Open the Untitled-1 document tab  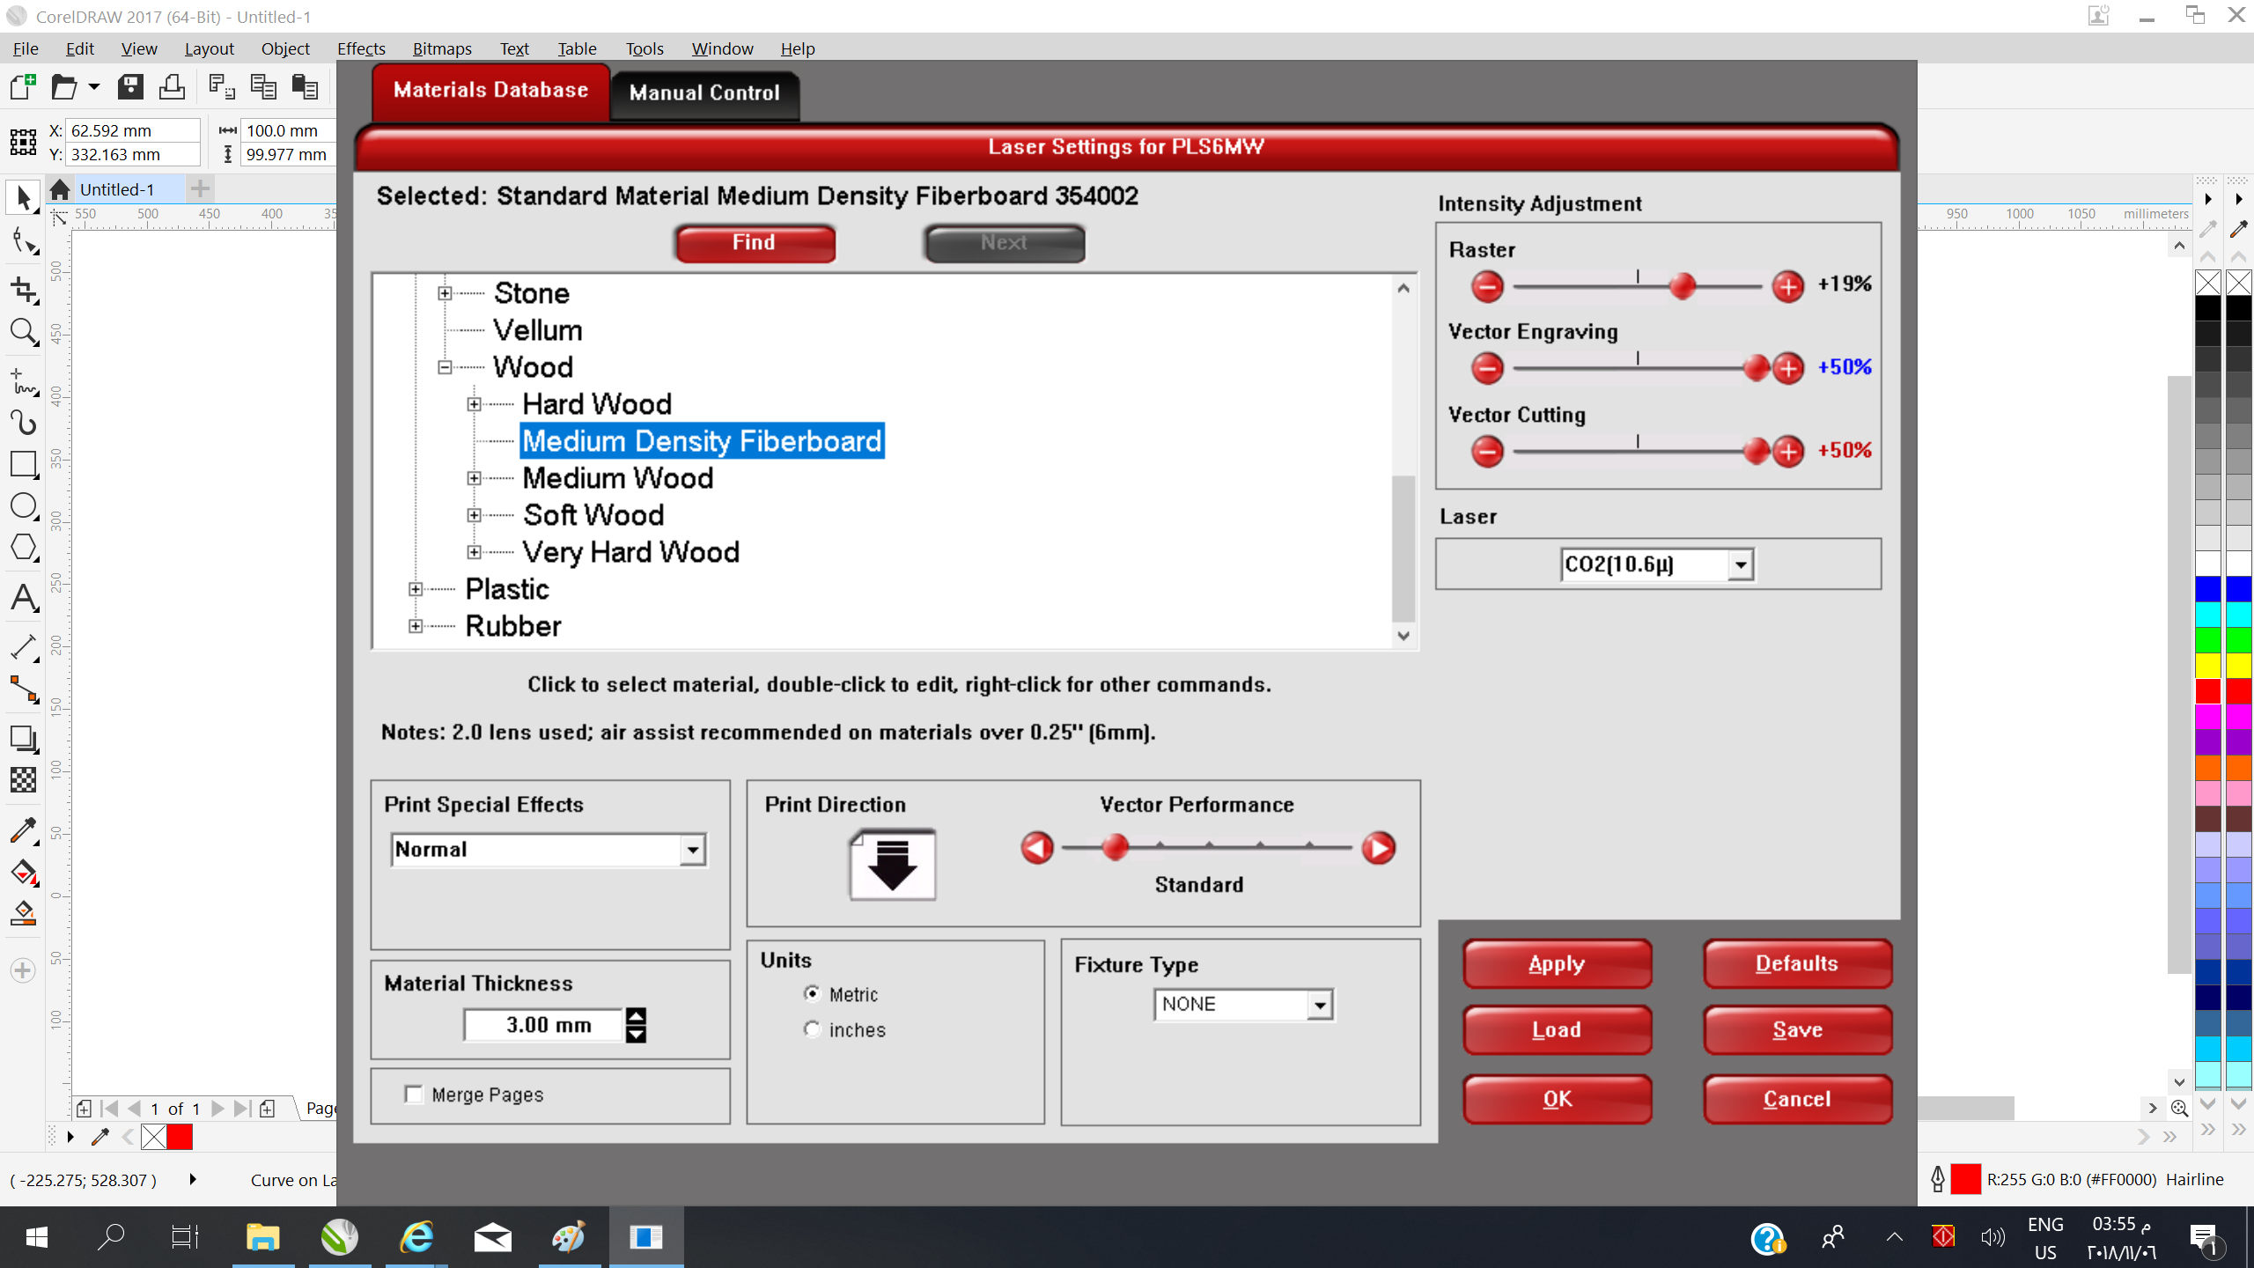click(x=116, y=189)
